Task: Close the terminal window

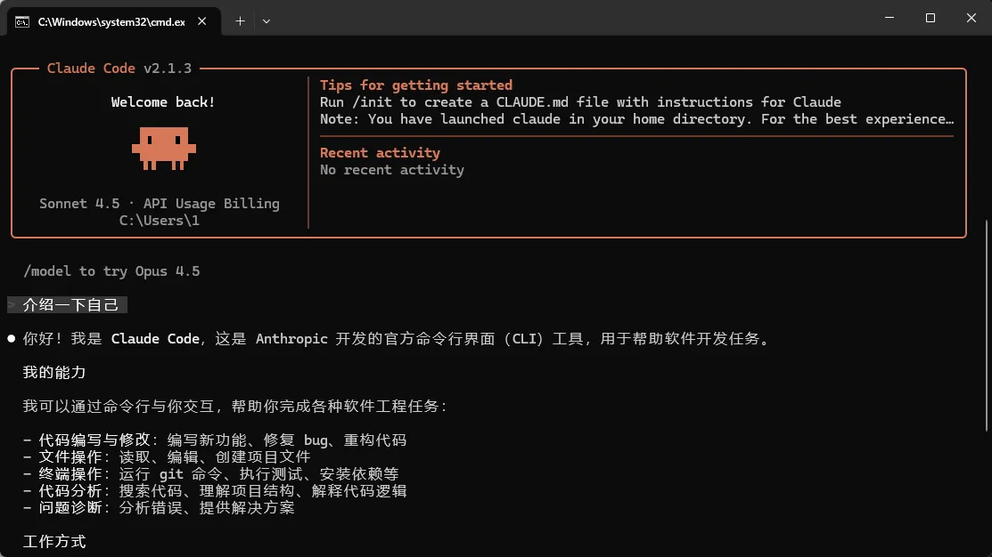Action: tap(972, 18)
